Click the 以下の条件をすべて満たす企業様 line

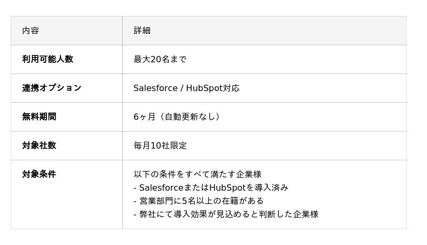coord(197,174)
